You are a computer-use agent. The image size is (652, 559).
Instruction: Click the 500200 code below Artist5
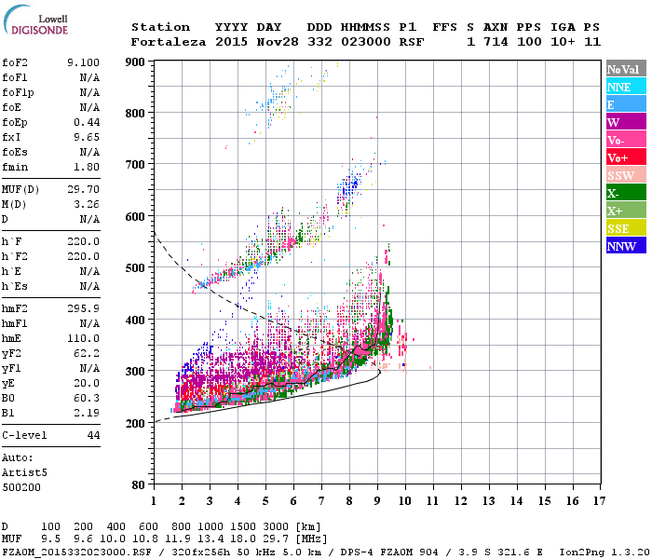click(x=21, y=487)
